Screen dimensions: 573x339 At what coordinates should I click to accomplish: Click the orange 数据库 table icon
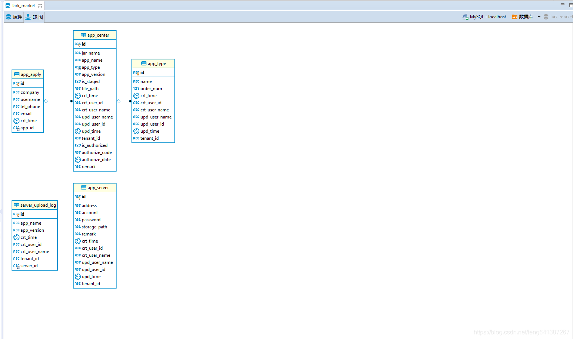(515, 17)
